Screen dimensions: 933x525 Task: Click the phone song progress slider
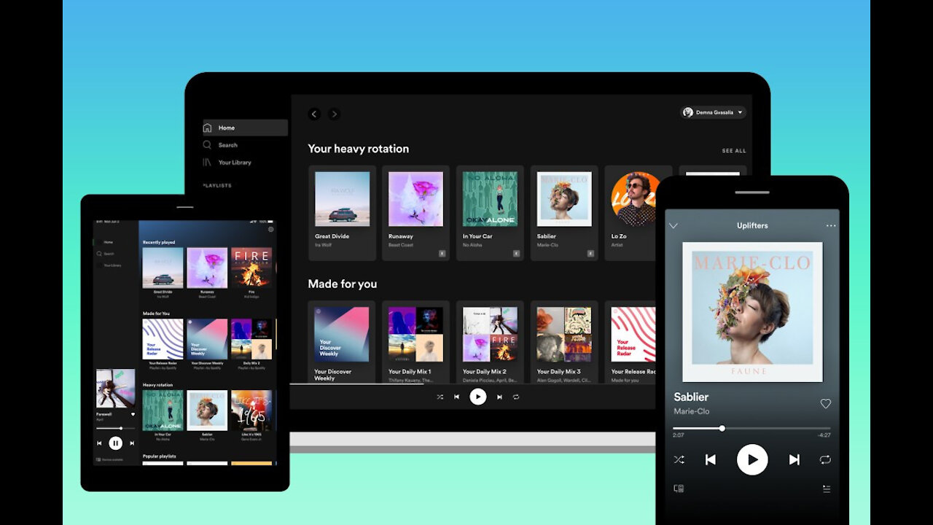point(752,428)
